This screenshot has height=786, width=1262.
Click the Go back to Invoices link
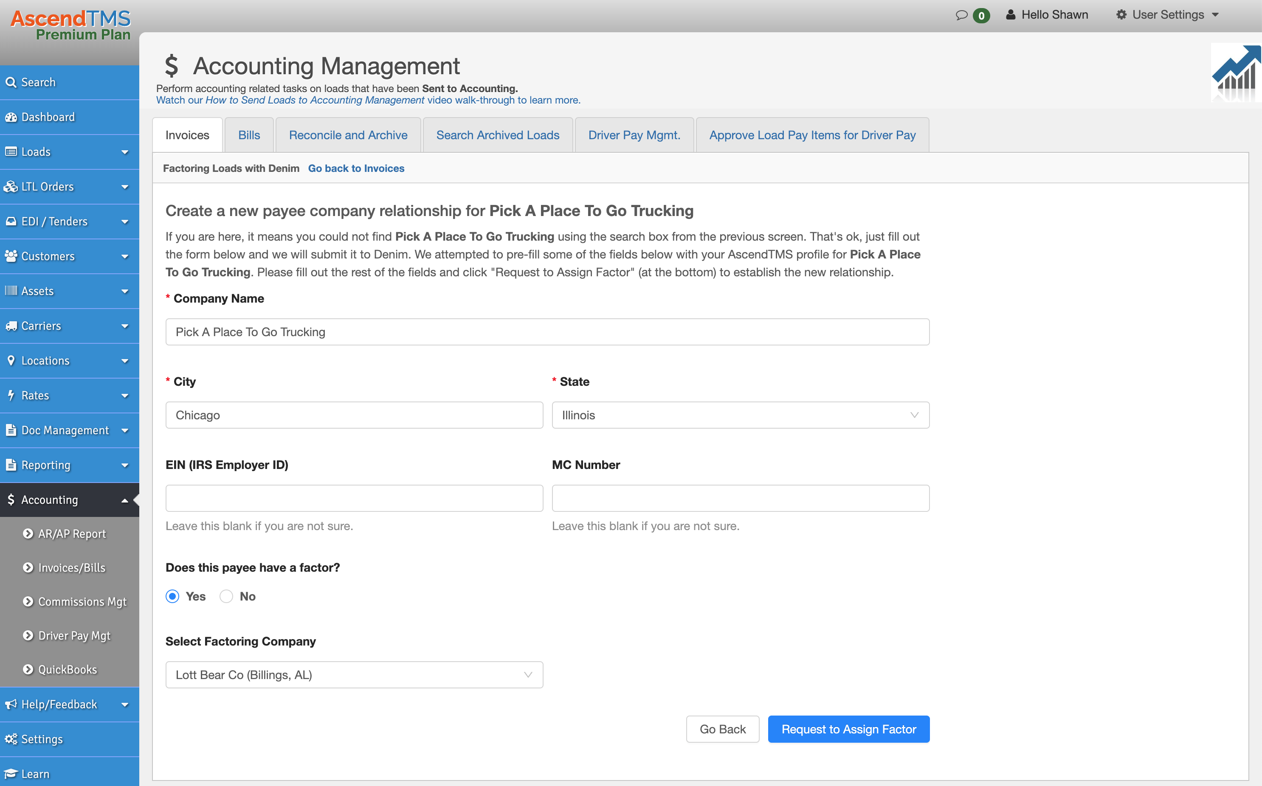(356, 168)
